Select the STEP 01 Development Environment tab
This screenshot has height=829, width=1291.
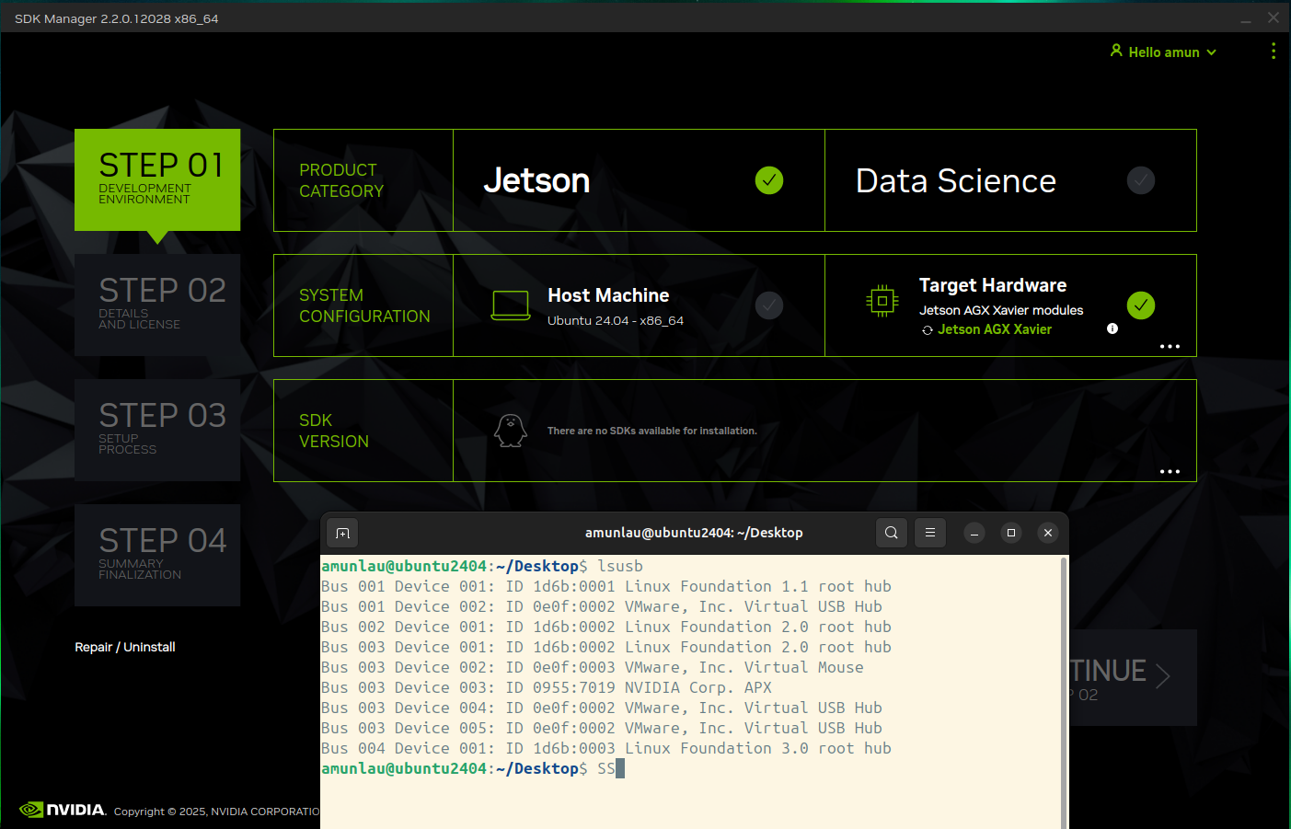(x=157, y=179)
